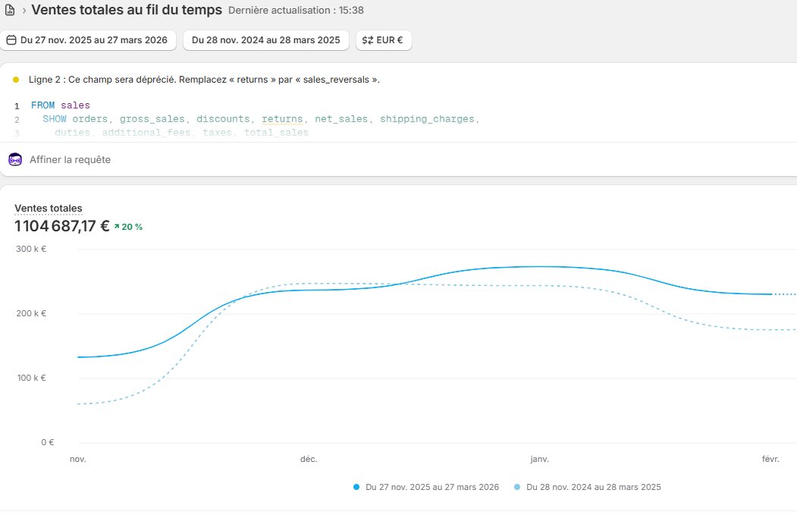797x515 pixels.
Task: Open the EUR € currency selector
Action: [x=384, y=40]
